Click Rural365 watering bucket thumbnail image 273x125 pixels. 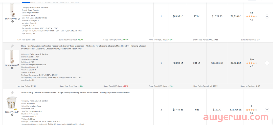12,103
